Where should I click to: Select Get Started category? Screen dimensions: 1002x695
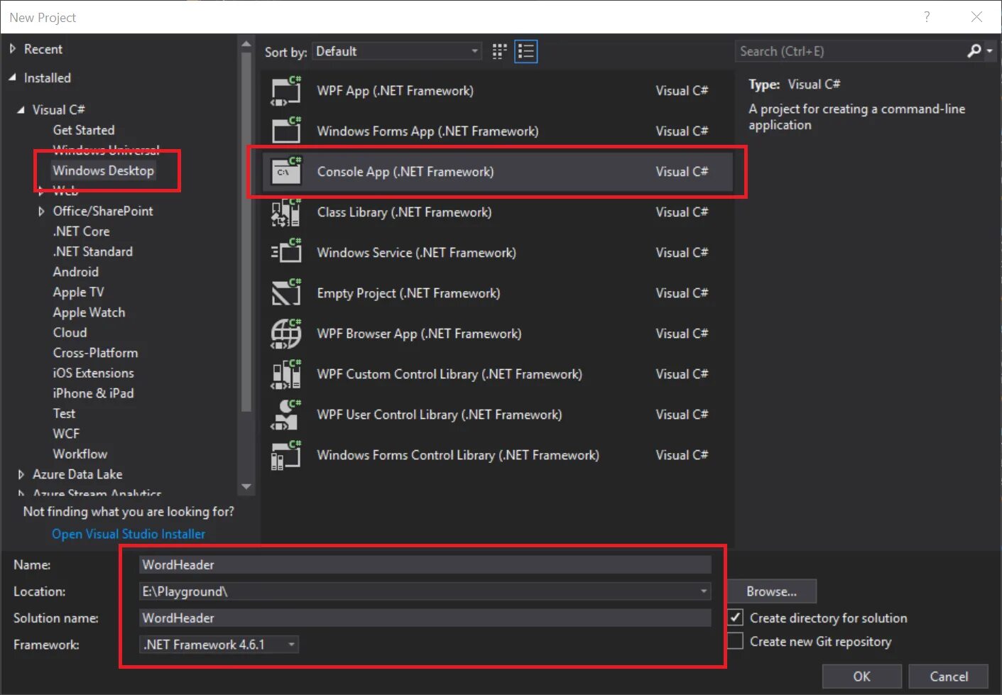84,130
